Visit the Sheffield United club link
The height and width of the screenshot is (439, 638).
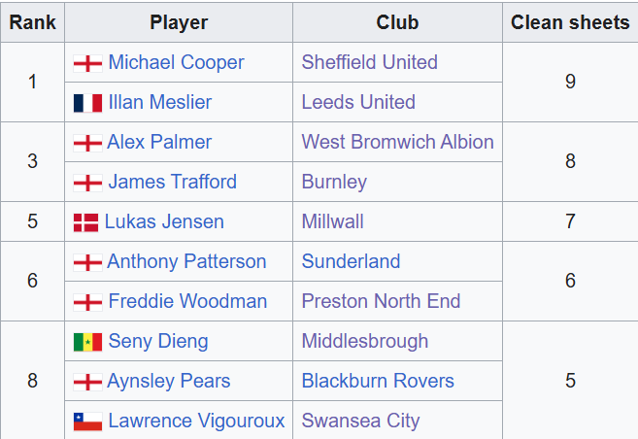[369, 62]
